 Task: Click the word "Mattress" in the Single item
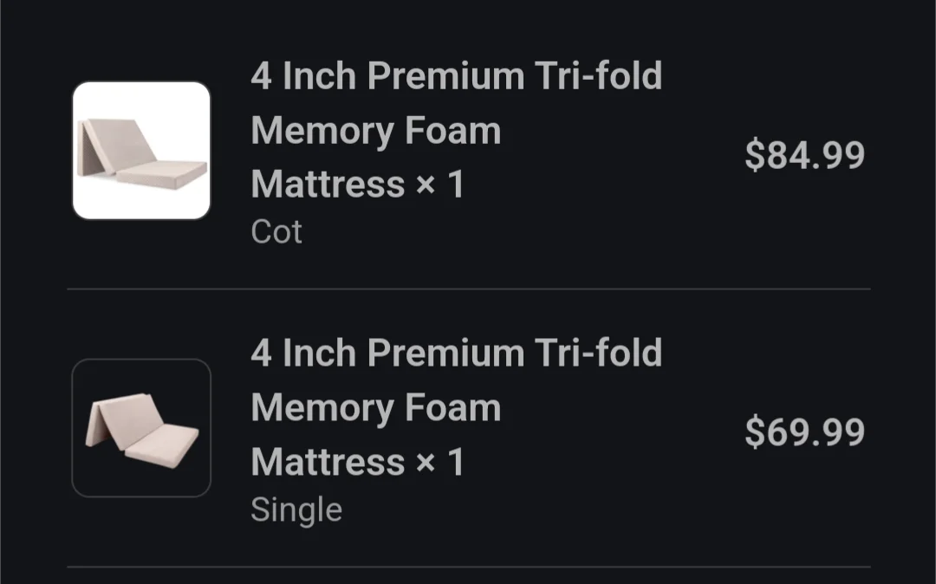click(x=328, y=462)
